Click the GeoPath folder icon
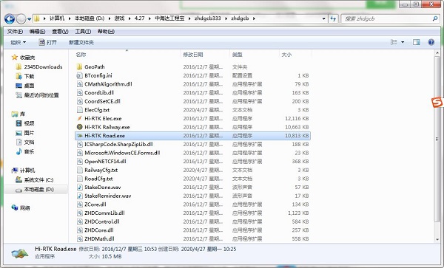Image resolution: width=444 pixels, height=268 pixels. (x=80, y=67)
